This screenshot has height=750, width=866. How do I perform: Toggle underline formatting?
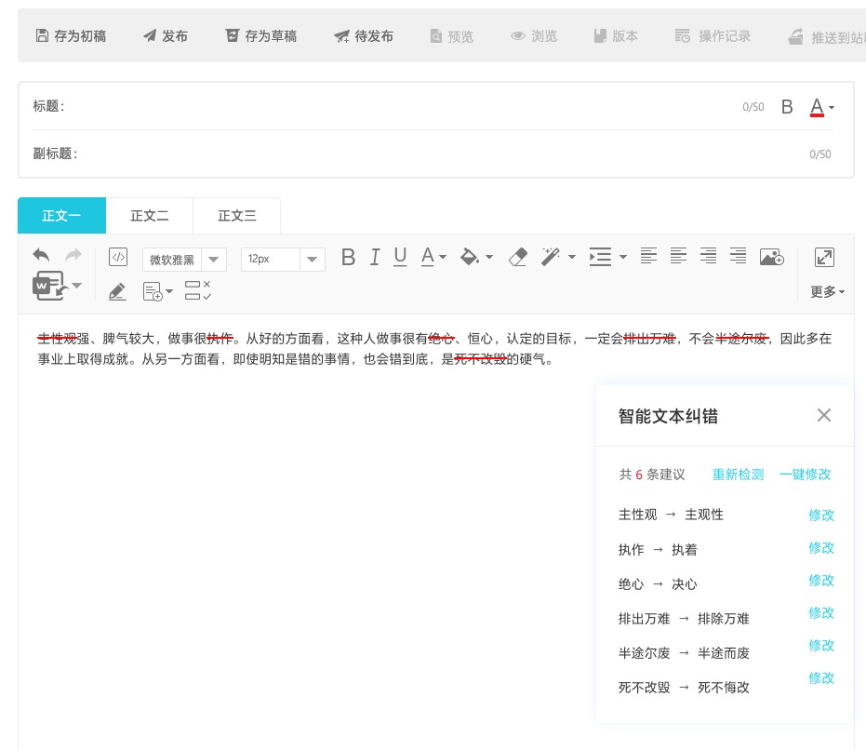coord(400,257)
